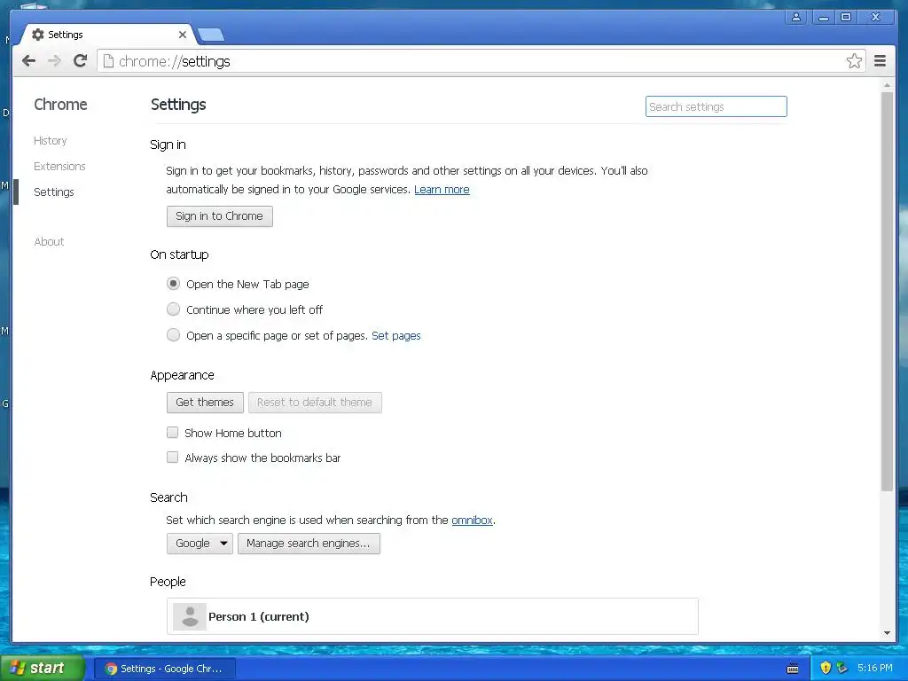Expand the Google search engine dropdown
The width and height of the screenshot is (908, 681).
(200, 544)
